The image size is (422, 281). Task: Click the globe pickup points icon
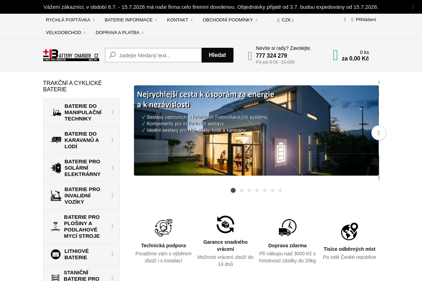350,231
